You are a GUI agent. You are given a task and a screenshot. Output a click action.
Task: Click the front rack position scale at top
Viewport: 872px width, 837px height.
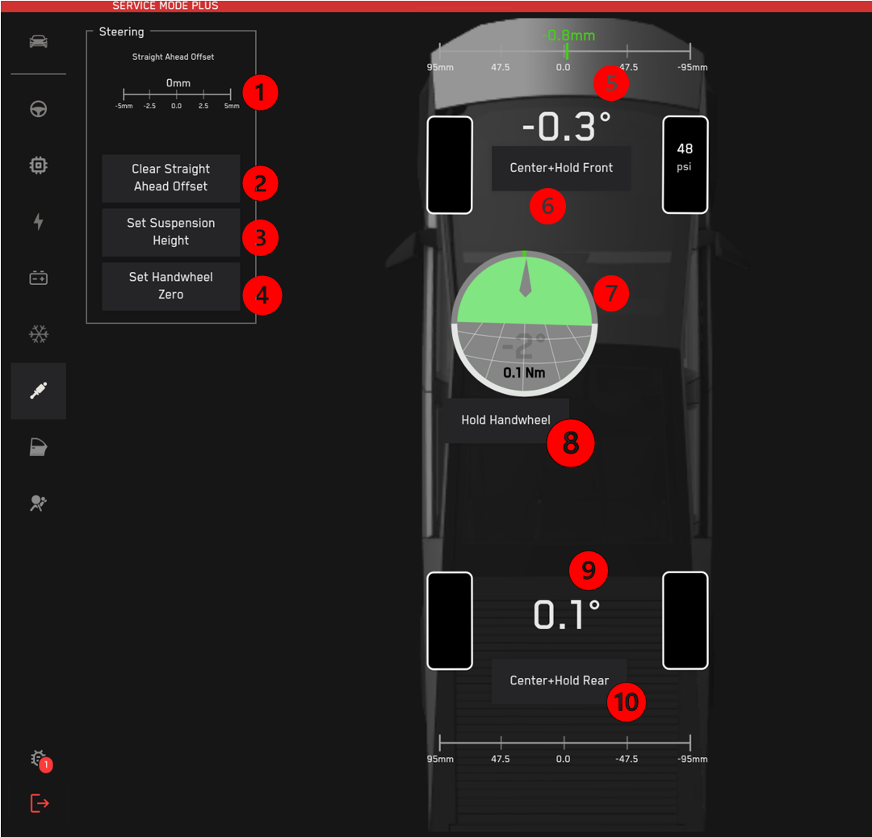[x=564, y=52]
